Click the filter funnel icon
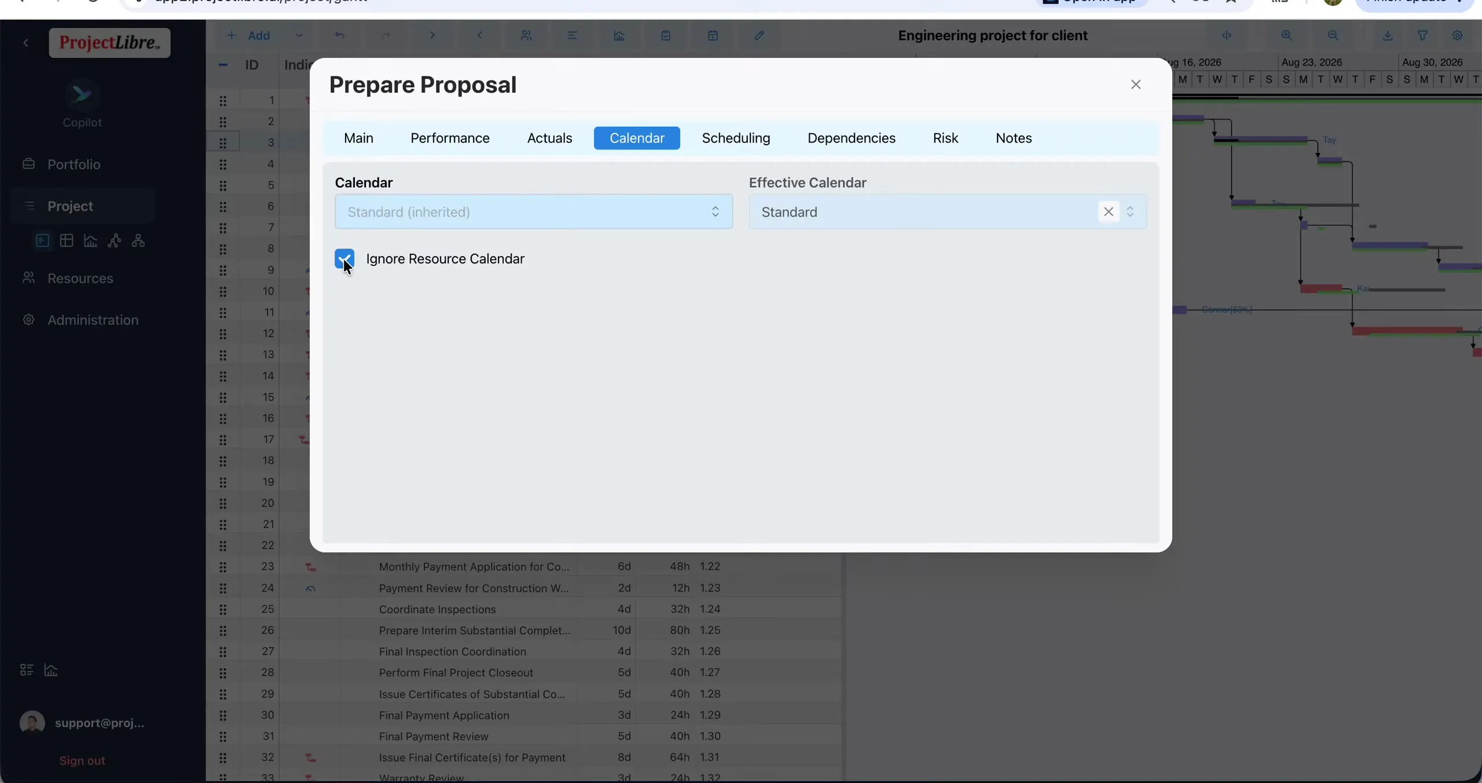The width and height of the screenshot is (1482, 783). (1422, 35)
